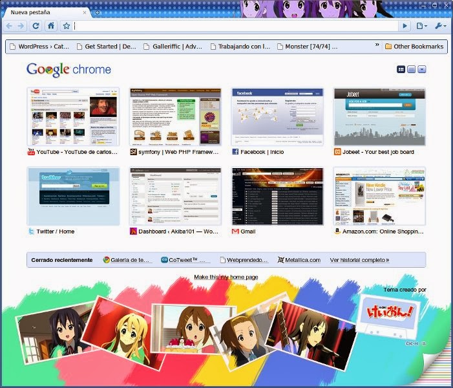453x388 pixels.
Task: Expand the bookmarks overflow chevron
Action: (377, 45)
